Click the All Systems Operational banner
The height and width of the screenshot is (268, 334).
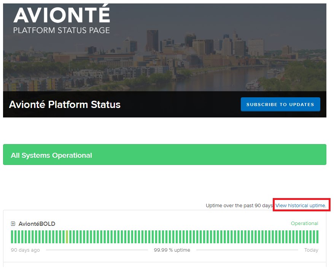[165, 155]
